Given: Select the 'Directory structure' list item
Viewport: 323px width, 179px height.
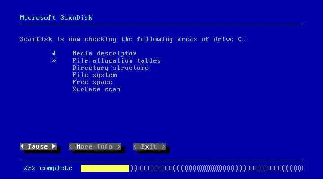Looking at the screenshot, I should 111,68.
